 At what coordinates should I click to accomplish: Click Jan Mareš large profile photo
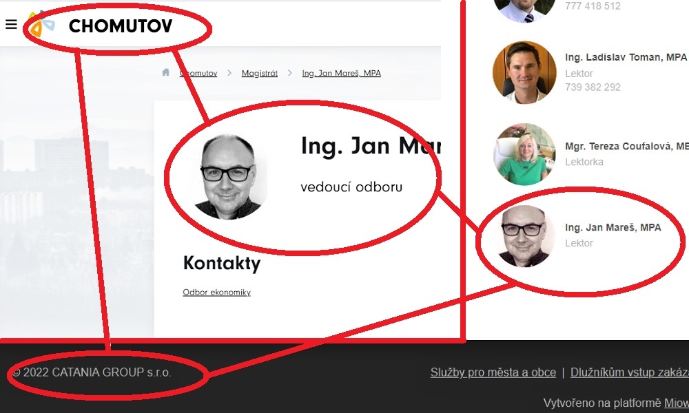tap(230, 177)
